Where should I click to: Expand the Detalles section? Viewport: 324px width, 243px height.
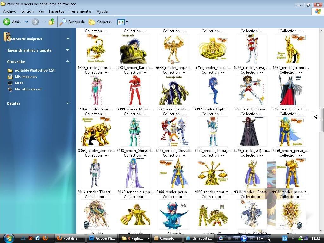tap(68, 103)
